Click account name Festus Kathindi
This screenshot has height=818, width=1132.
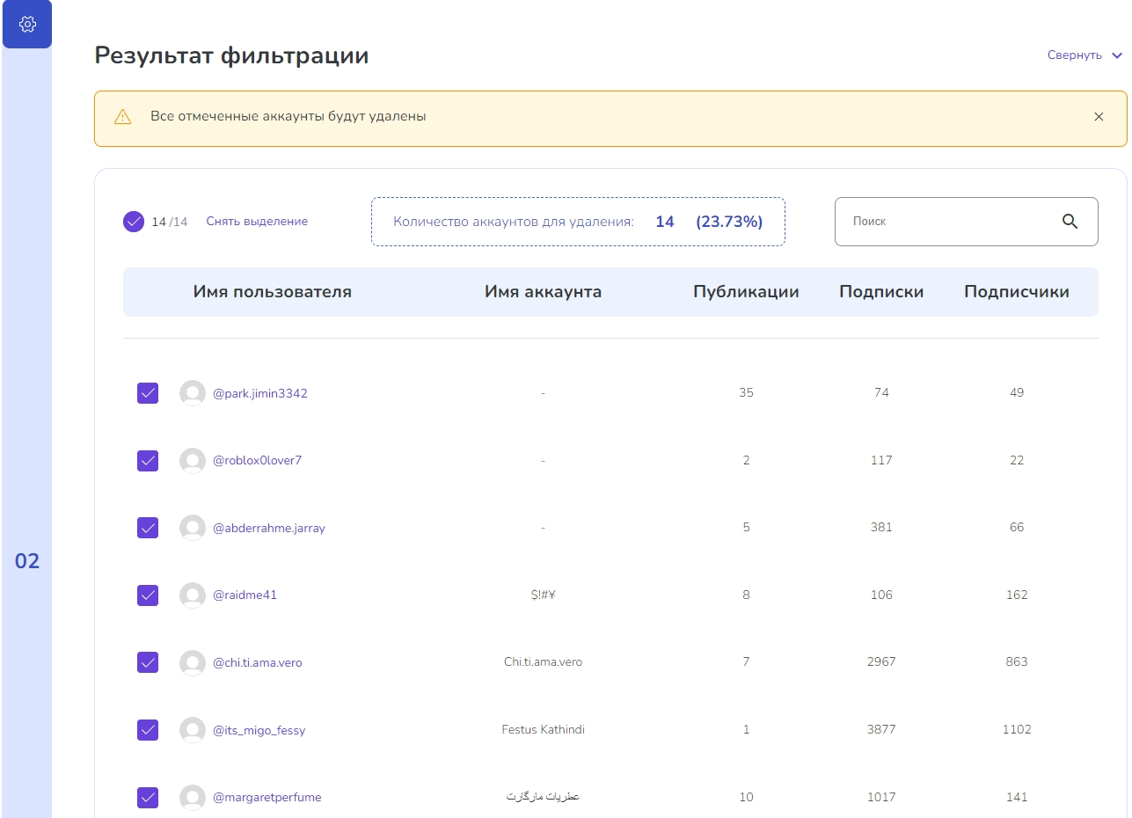pos(543,729)
